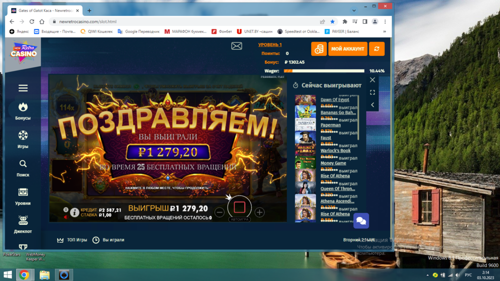Click the orange deposit coins icon

click(x=318, y=49)
